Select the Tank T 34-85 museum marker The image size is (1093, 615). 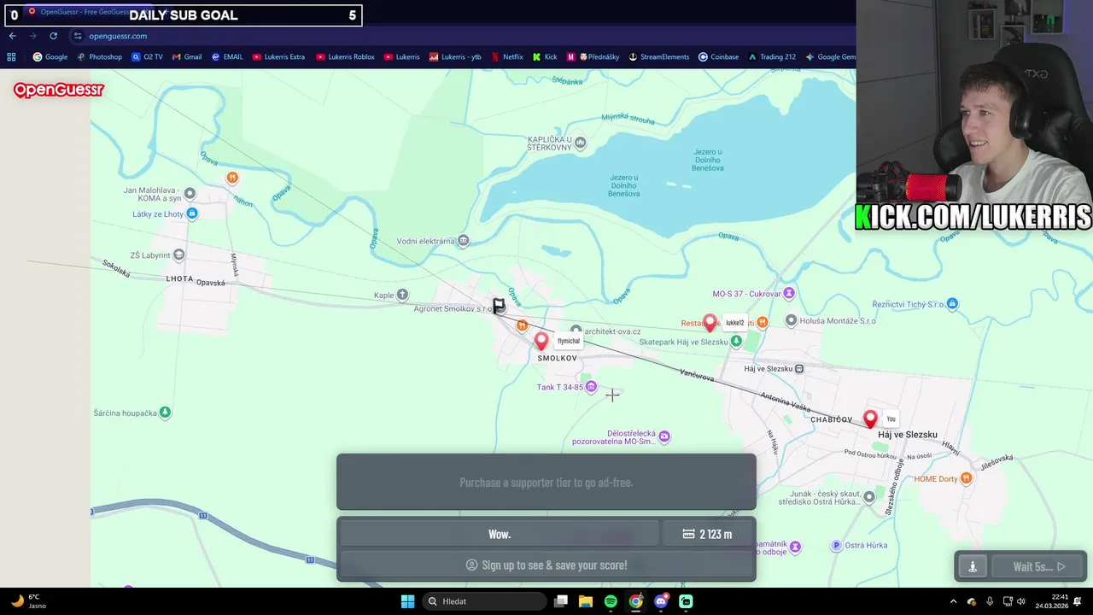point(591,387)
